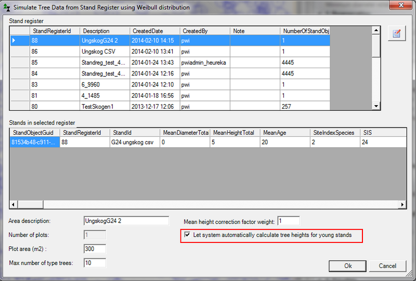The width and height of the screenshot is (416, 281).
Task: Click the tree icon in title bar
Action: pyautogui.click(x=7, y=8)
